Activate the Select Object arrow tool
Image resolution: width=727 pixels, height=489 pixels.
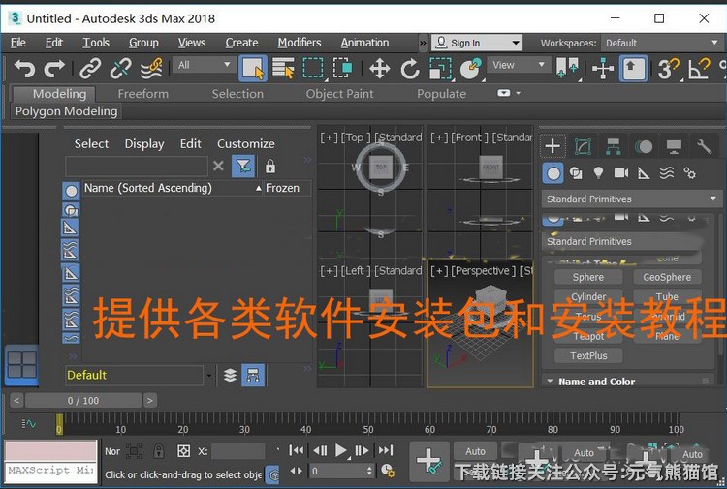pyautogui.click(x=252, y=68)
